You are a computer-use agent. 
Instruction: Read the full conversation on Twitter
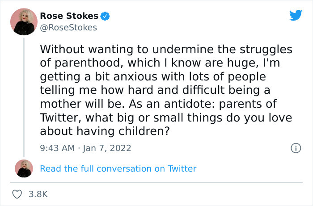coord(118,168)
